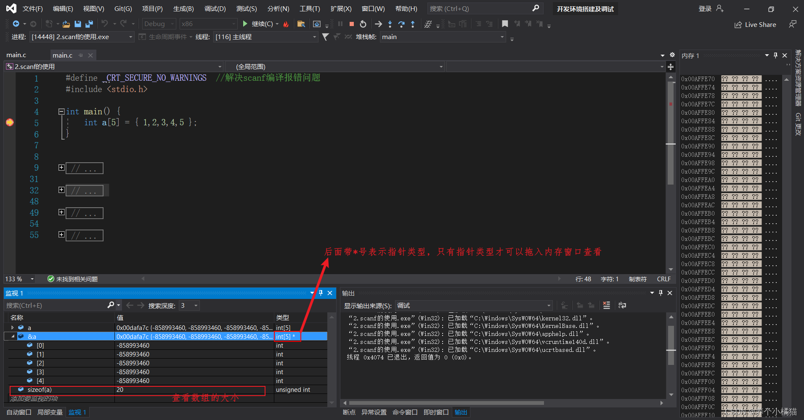Image resolution: width=804 pixels, height=420 pixels.
Task: Switch to the 即时窗口 tab
Action: coord(436,412)
